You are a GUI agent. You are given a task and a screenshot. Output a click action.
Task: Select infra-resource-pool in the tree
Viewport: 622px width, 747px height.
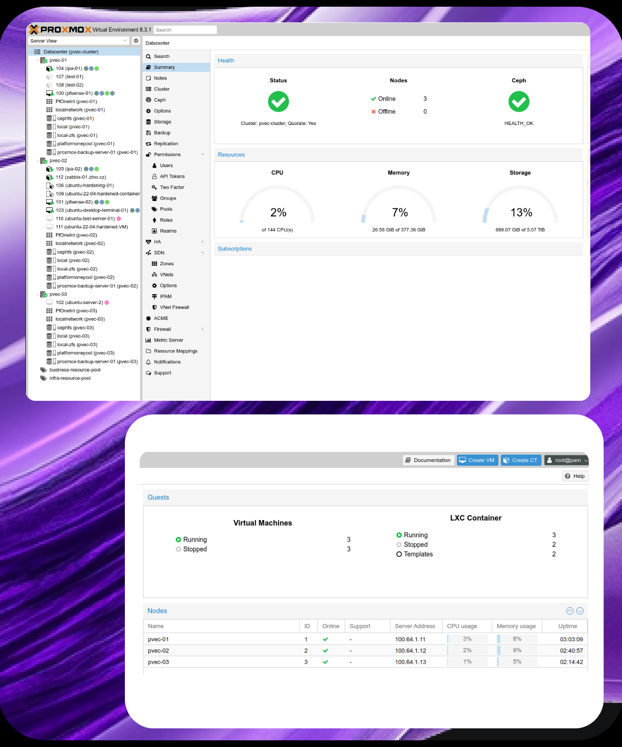[70, 378]
